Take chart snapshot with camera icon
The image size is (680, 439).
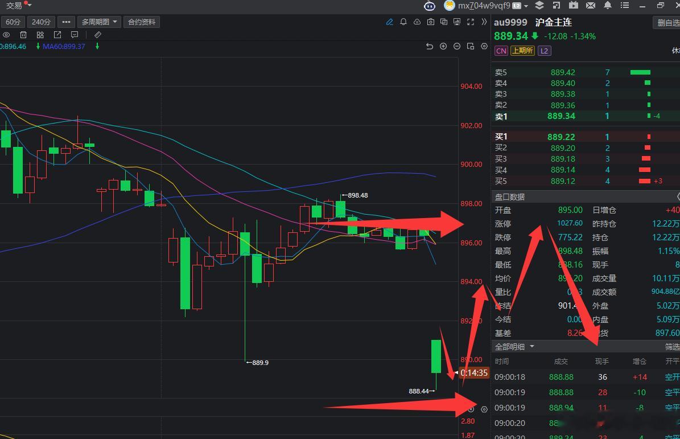(x=431, y=22)
